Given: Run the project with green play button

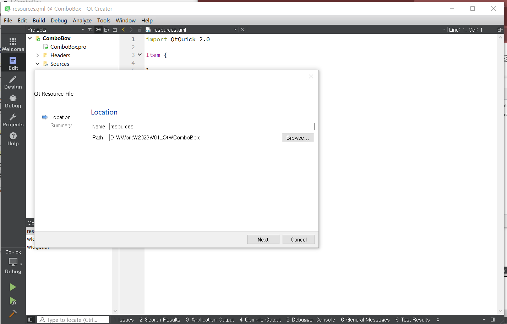Looking at the screenshot, I should 13,287.
